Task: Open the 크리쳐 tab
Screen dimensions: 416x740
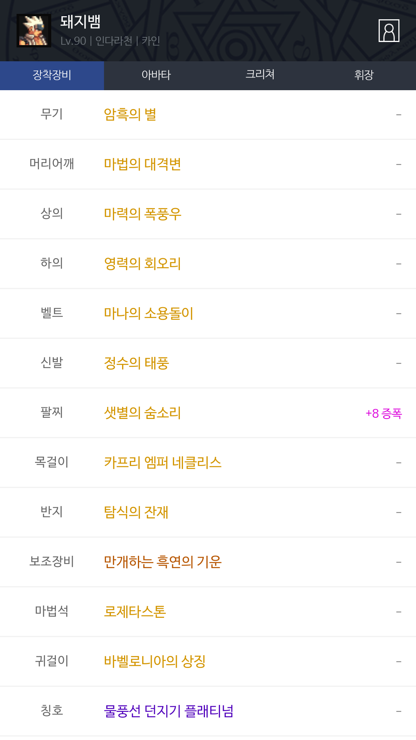Action: (x=260, y=75)
